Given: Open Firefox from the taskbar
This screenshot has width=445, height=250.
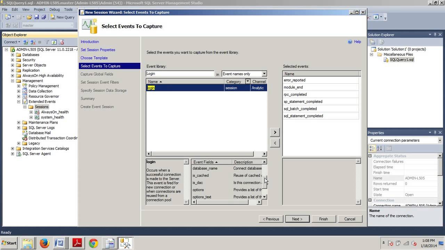Looking at the screenshot, I should pos(44,243).
